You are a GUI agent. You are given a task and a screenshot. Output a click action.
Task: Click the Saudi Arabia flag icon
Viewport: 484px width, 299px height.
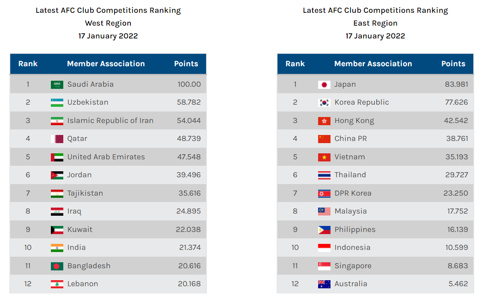point(57,85)
